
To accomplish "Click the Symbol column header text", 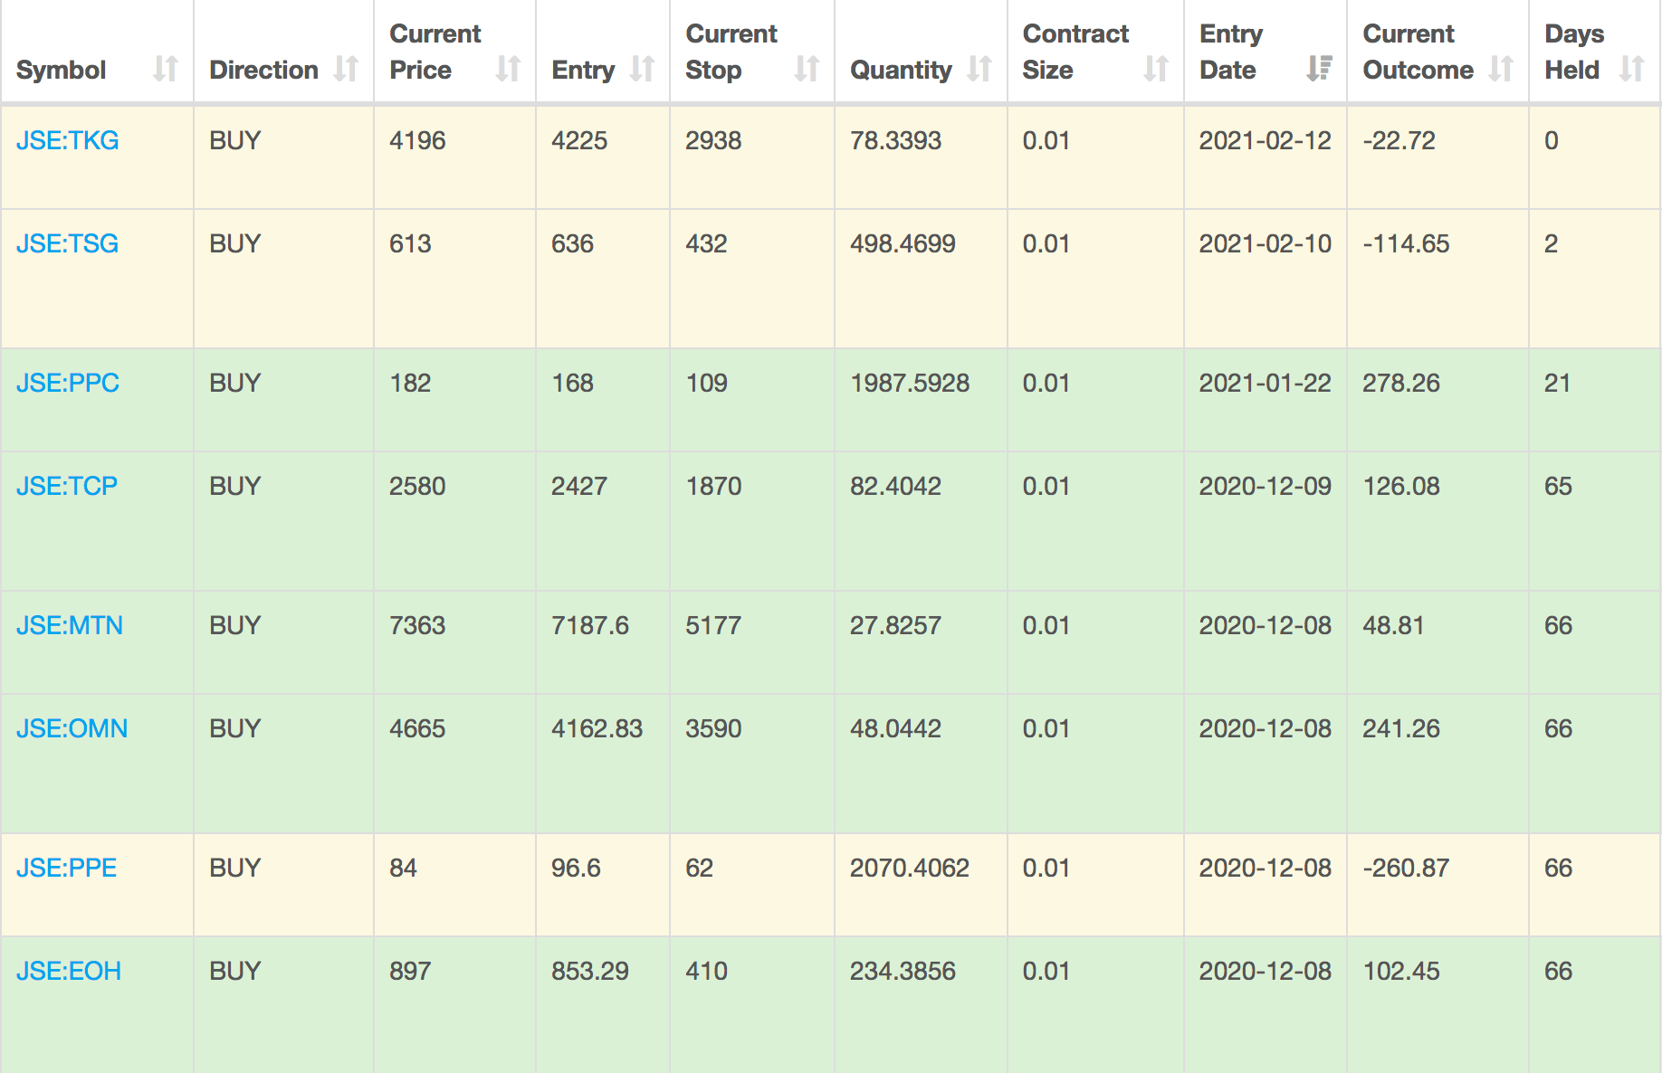I will (62, 70).
